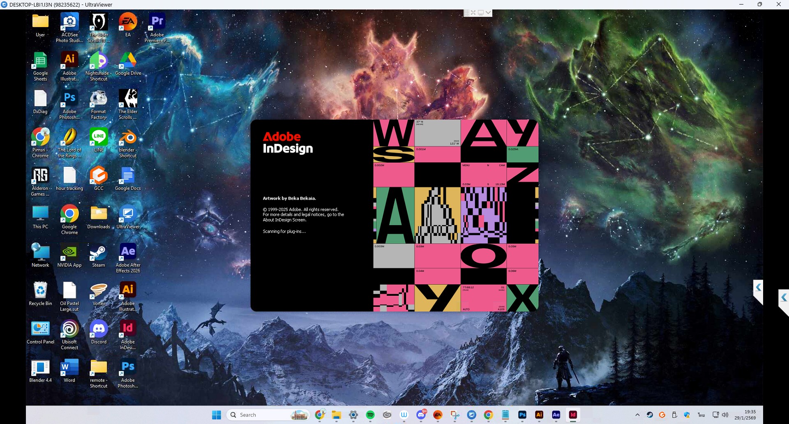The image size is (789, 424).
Task: Switch to Spotify in the taskbar
Action: coord(370,415)
